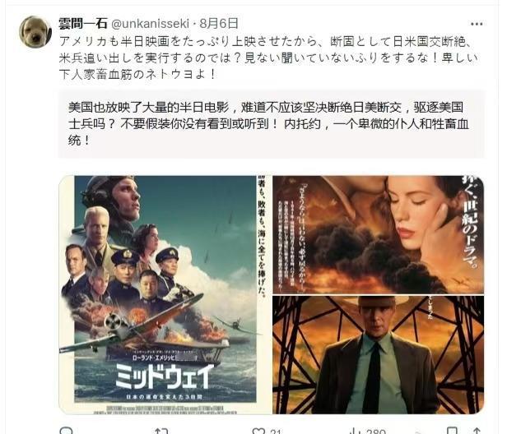Viewport: 507px width, 434px height.
Task: View post analytics bar chart icon
Action: click(356, 432)
